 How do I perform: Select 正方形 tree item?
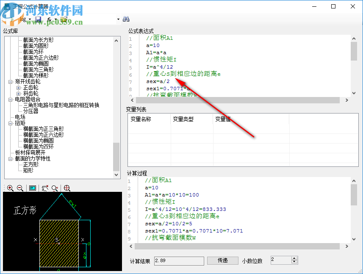point(31,165)
